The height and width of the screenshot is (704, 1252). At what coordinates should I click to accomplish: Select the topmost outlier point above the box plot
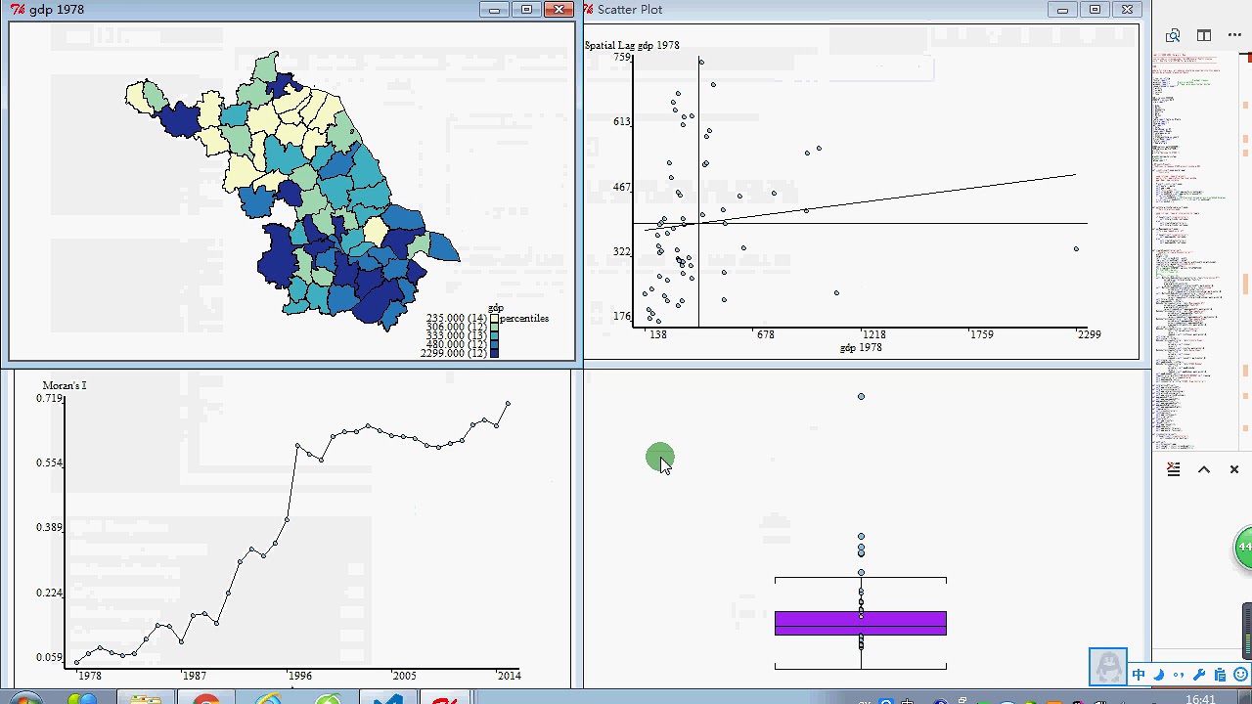coord(861,397)
